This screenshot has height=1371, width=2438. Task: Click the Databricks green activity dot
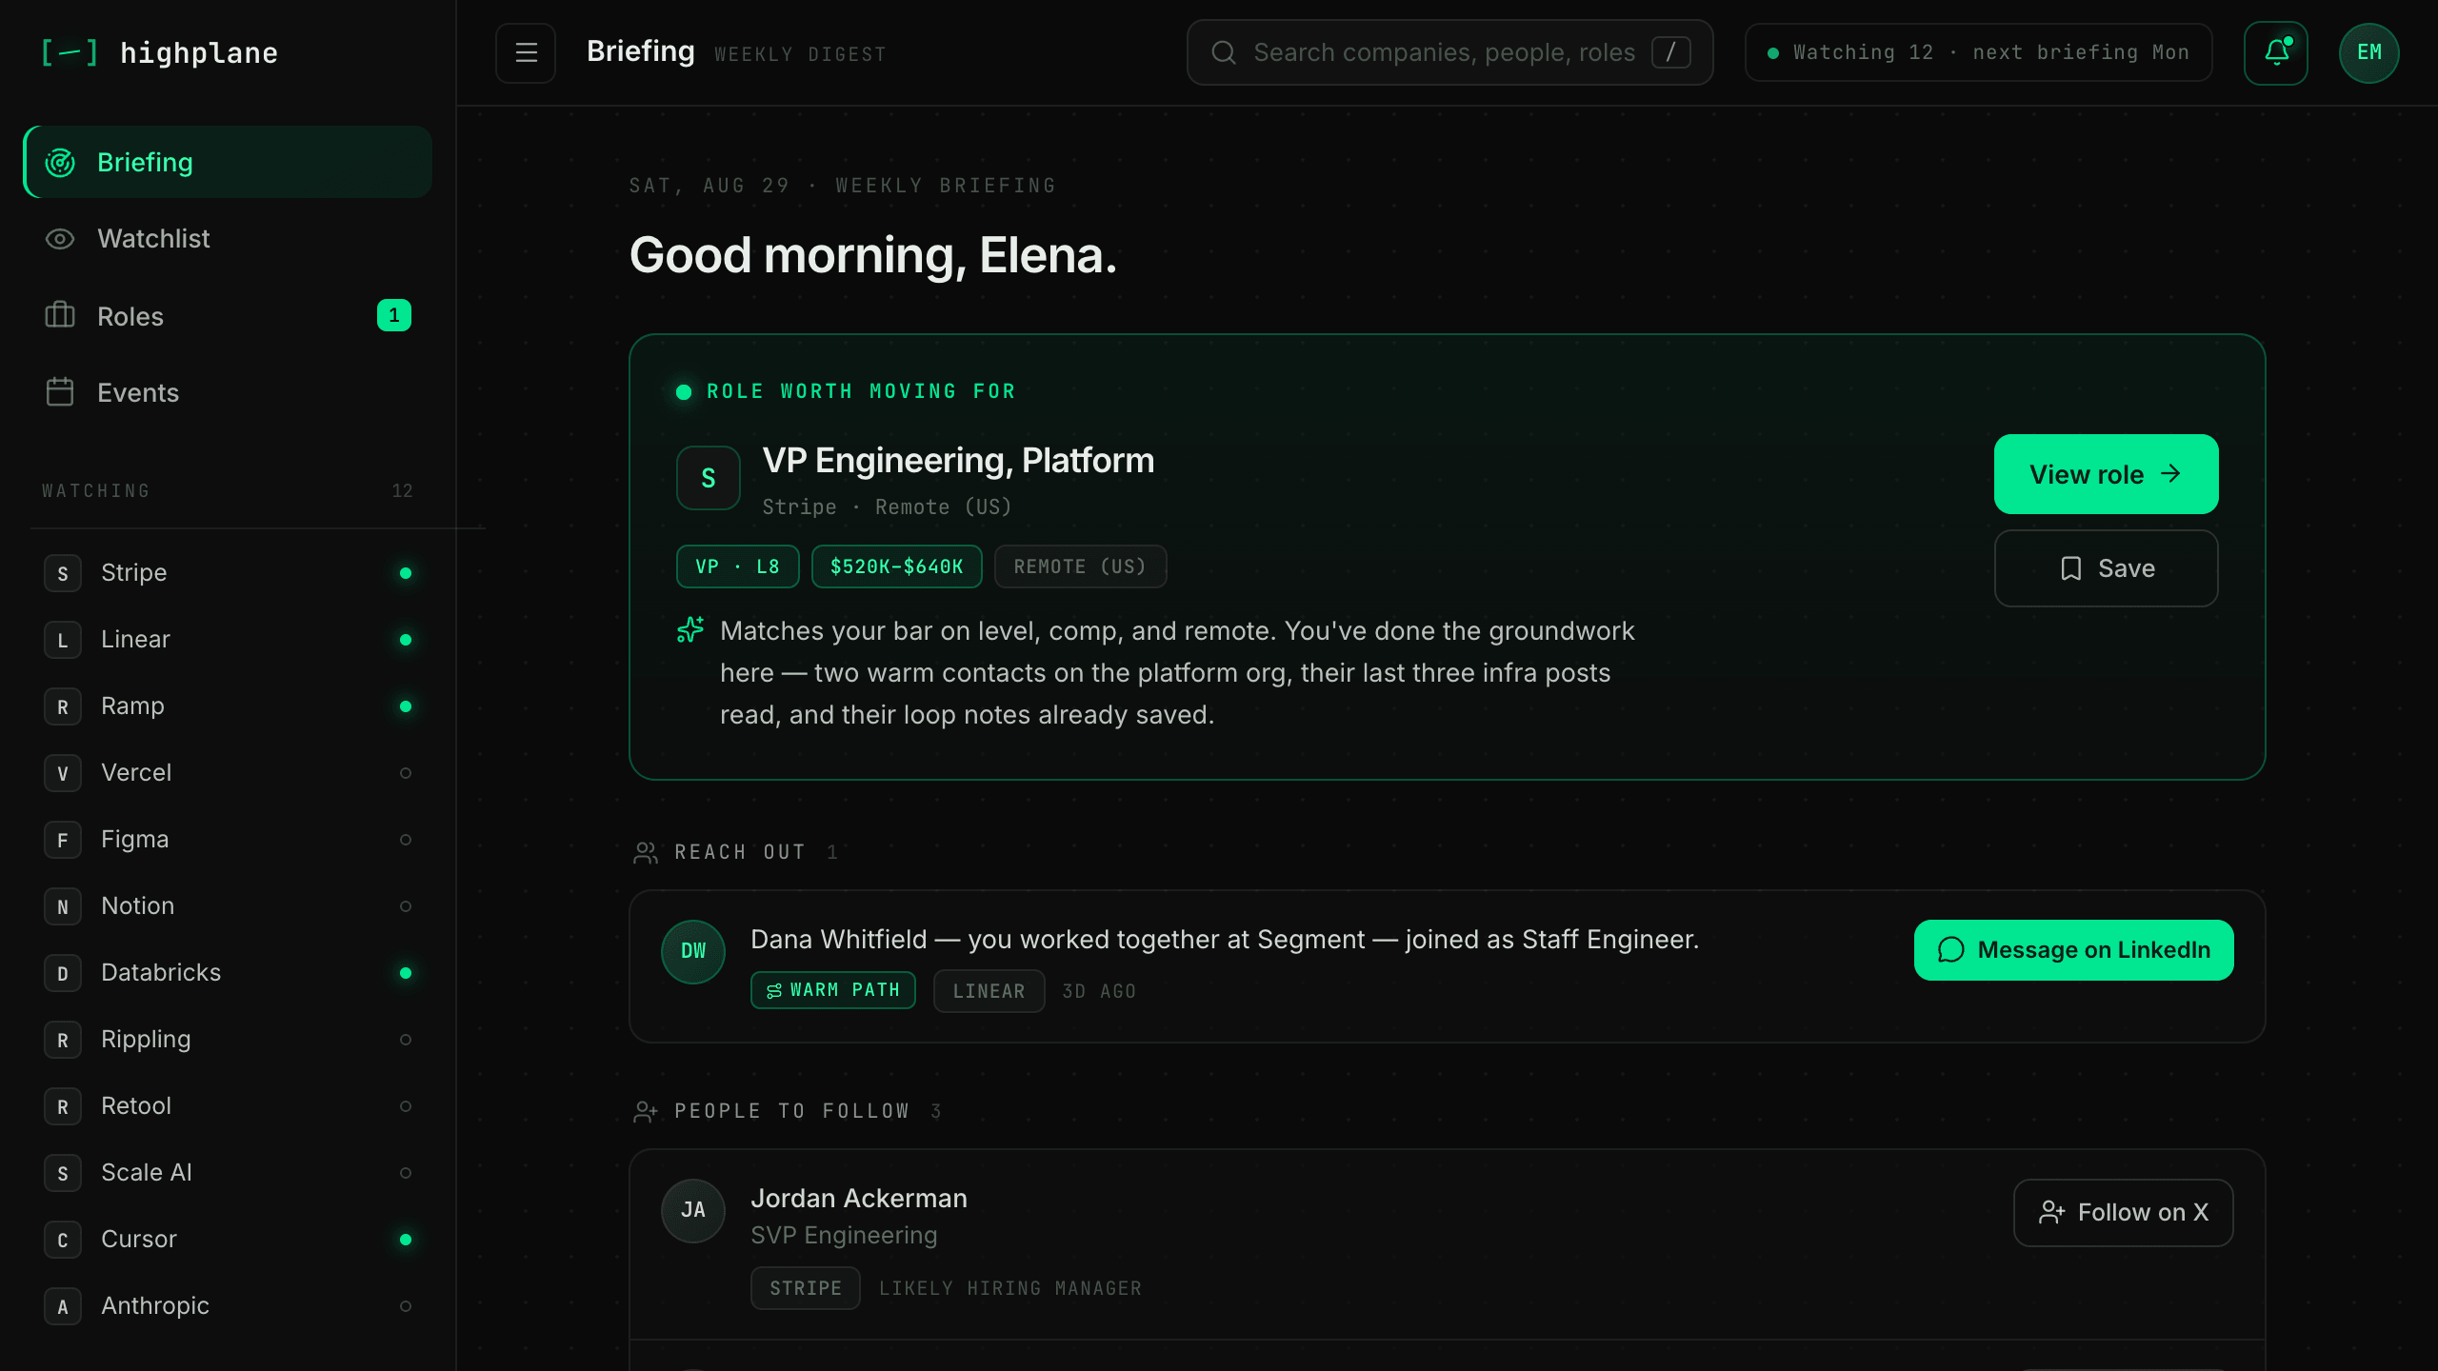(x=406, y=973)
